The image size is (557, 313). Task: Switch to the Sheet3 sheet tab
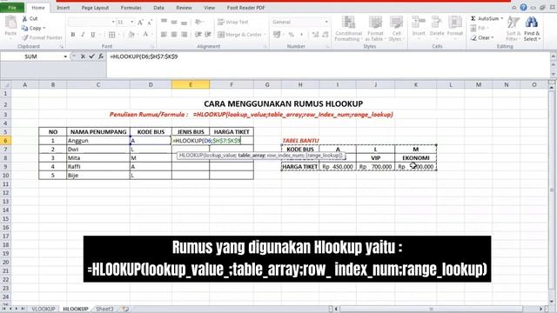tap(104, 310)
